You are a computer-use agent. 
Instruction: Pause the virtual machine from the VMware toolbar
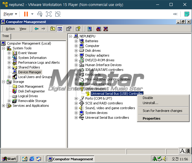tap(26, 14)
